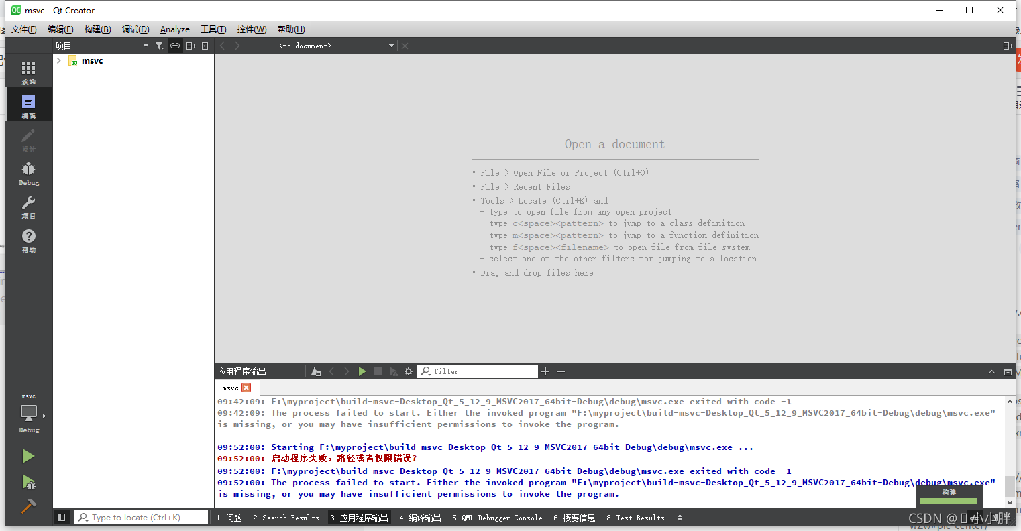Open the 工具(T) menu
1021x531 pixels.
coord(213,29)
